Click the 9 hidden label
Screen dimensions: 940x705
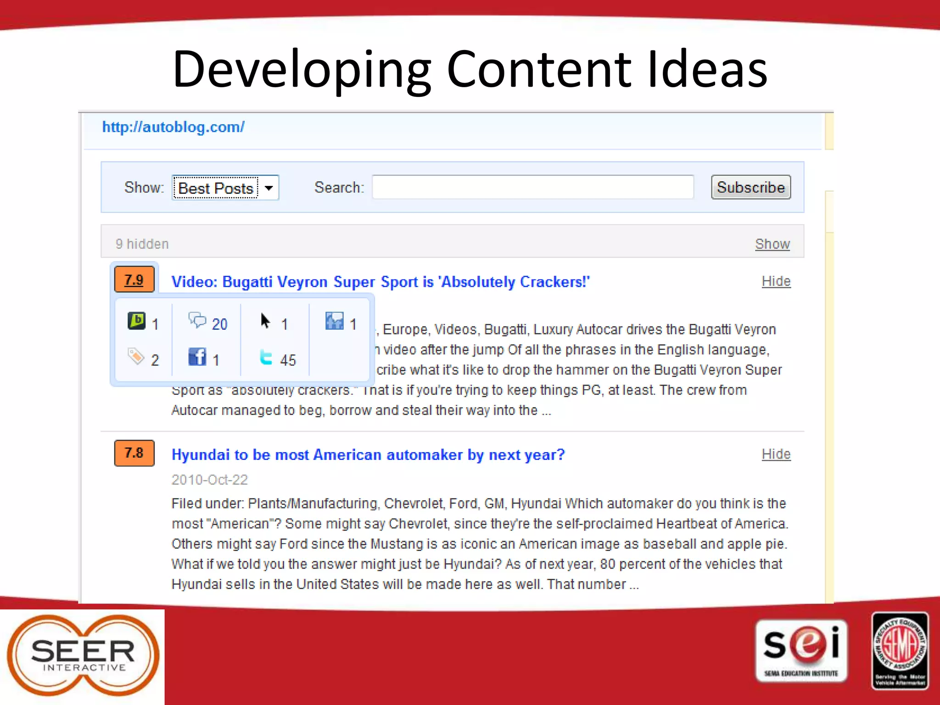(142, 244)
